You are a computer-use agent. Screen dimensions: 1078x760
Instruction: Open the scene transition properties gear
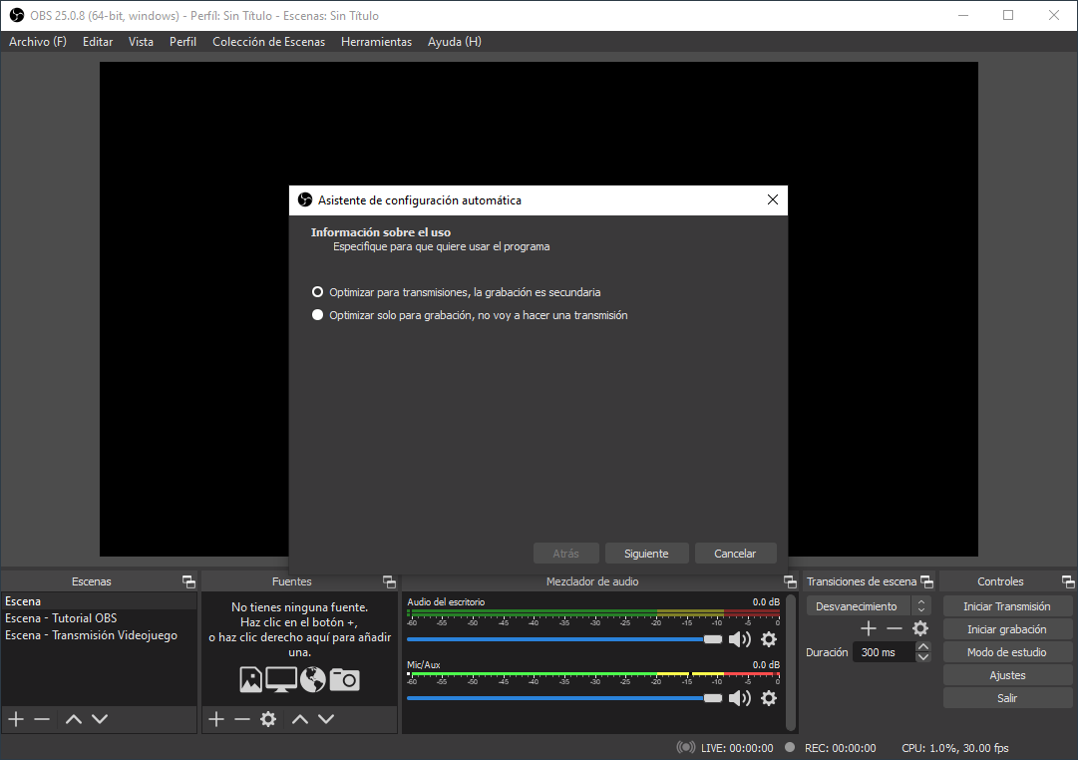[920, 628]
